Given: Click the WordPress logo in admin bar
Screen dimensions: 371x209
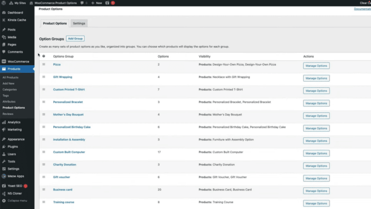Looking at the screenshot, I should (4, 3).
